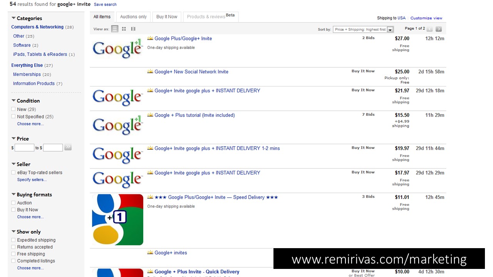Open Other subcategory under Computers
The height and width of the screenshot is (277, 493).
(x=19, y=36)
